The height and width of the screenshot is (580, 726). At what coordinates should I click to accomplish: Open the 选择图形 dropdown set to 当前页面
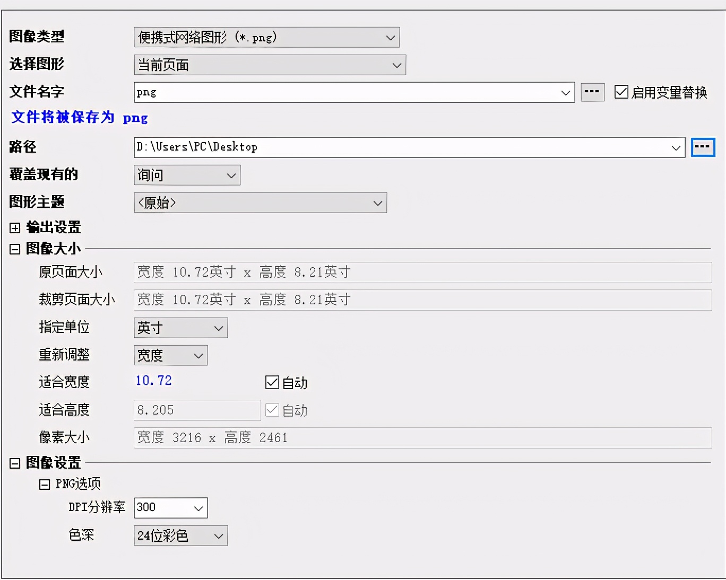click(270, 65)
